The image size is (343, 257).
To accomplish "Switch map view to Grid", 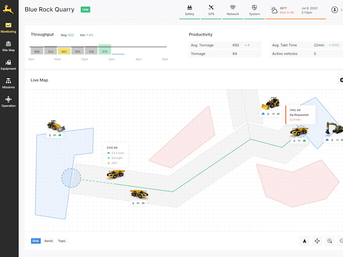I will click(x=36, y=241).
